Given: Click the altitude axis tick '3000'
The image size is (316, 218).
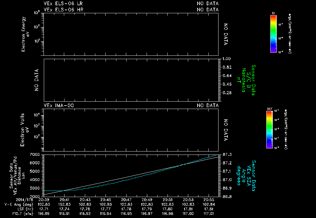Looking at the screenshot, I should pos(35,188).
